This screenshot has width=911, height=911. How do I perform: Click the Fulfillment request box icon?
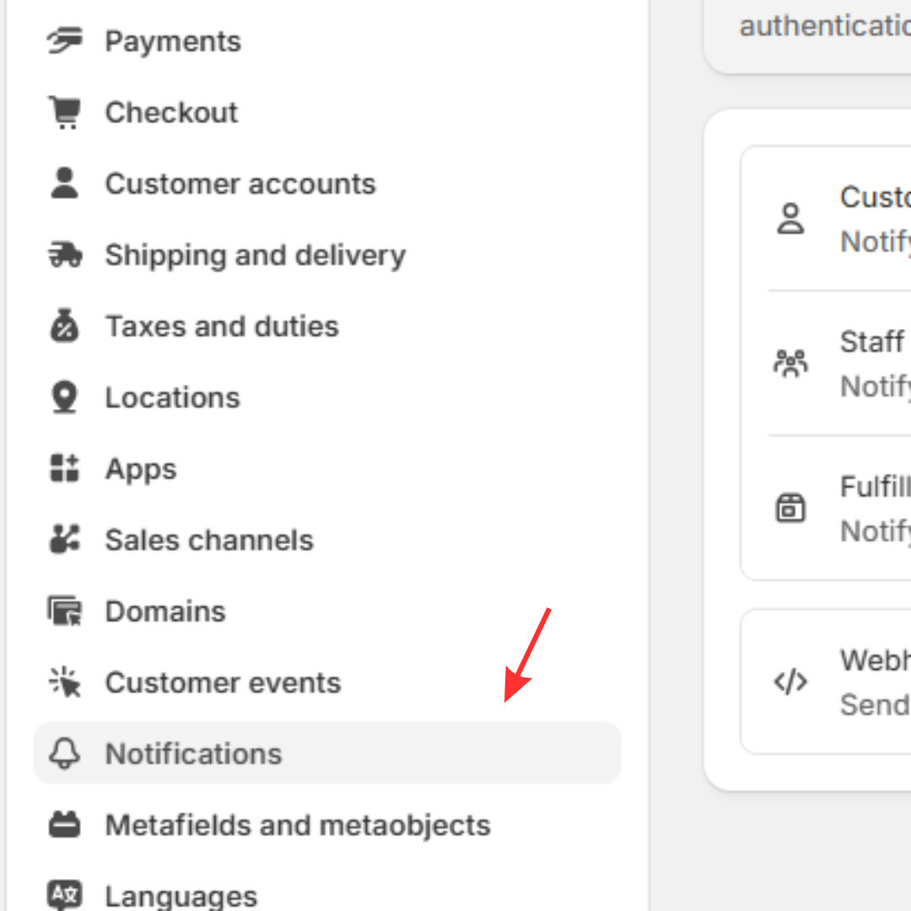[790, 509]
